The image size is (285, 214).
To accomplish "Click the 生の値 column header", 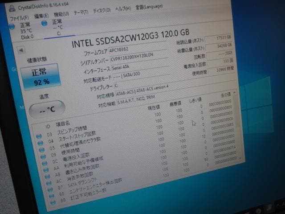I will [226, 95].
